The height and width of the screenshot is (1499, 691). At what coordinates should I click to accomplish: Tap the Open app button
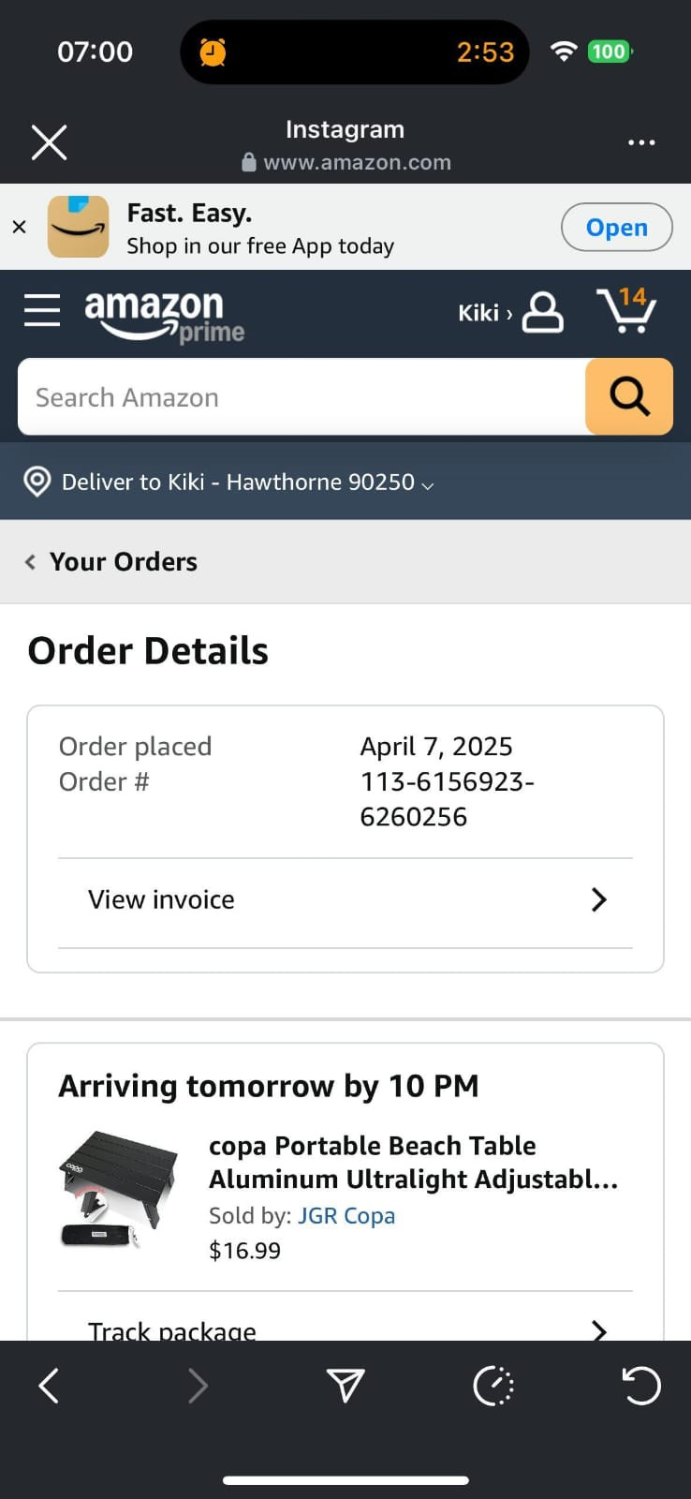click(x=616, y=227)
